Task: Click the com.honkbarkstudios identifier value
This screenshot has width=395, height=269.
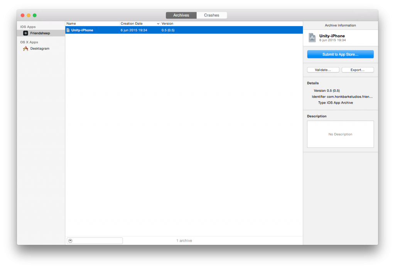Action: [x=349, y=97]
